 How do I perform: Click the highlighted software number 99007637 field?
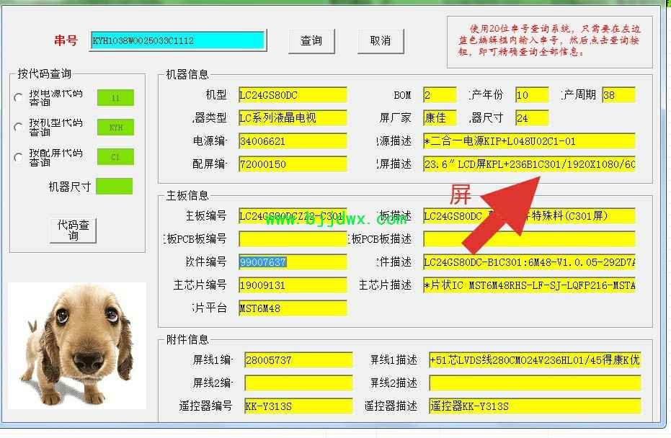(293, 262)
